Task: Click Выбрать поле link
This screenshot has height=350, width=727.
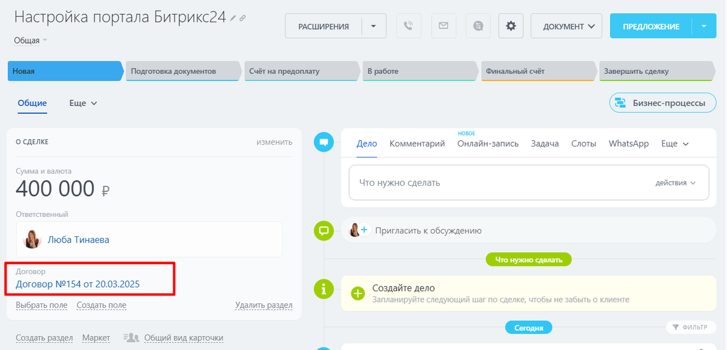Action: coord(41,305)
